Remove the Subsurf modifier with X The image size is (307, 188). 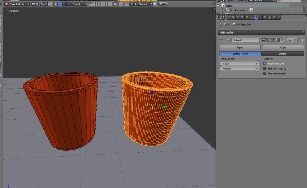coord(302,40)
